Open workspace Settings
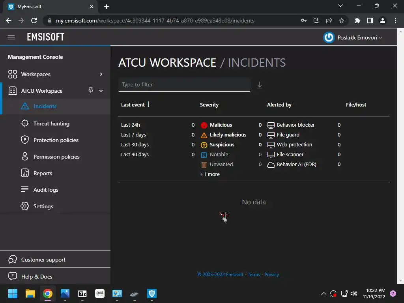The image size is (404, 303). click(43, 206)
